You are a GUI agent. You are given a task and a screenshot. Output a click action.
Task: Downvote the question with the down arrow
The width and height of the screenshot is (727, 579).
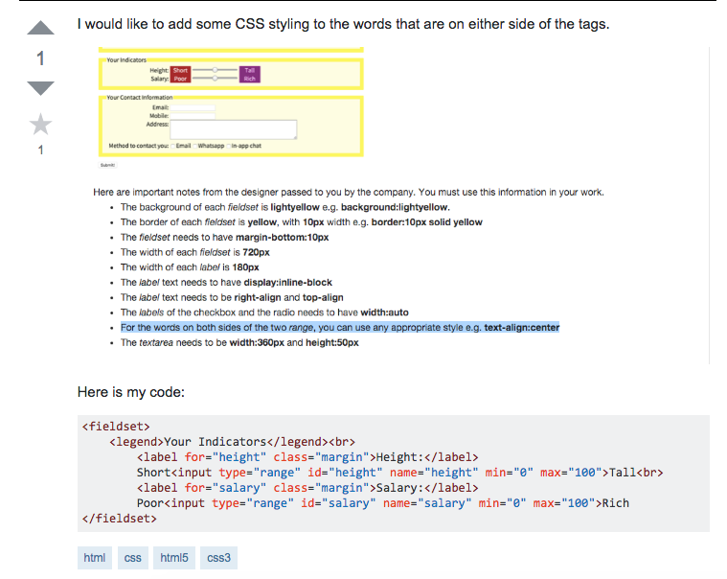39,88
